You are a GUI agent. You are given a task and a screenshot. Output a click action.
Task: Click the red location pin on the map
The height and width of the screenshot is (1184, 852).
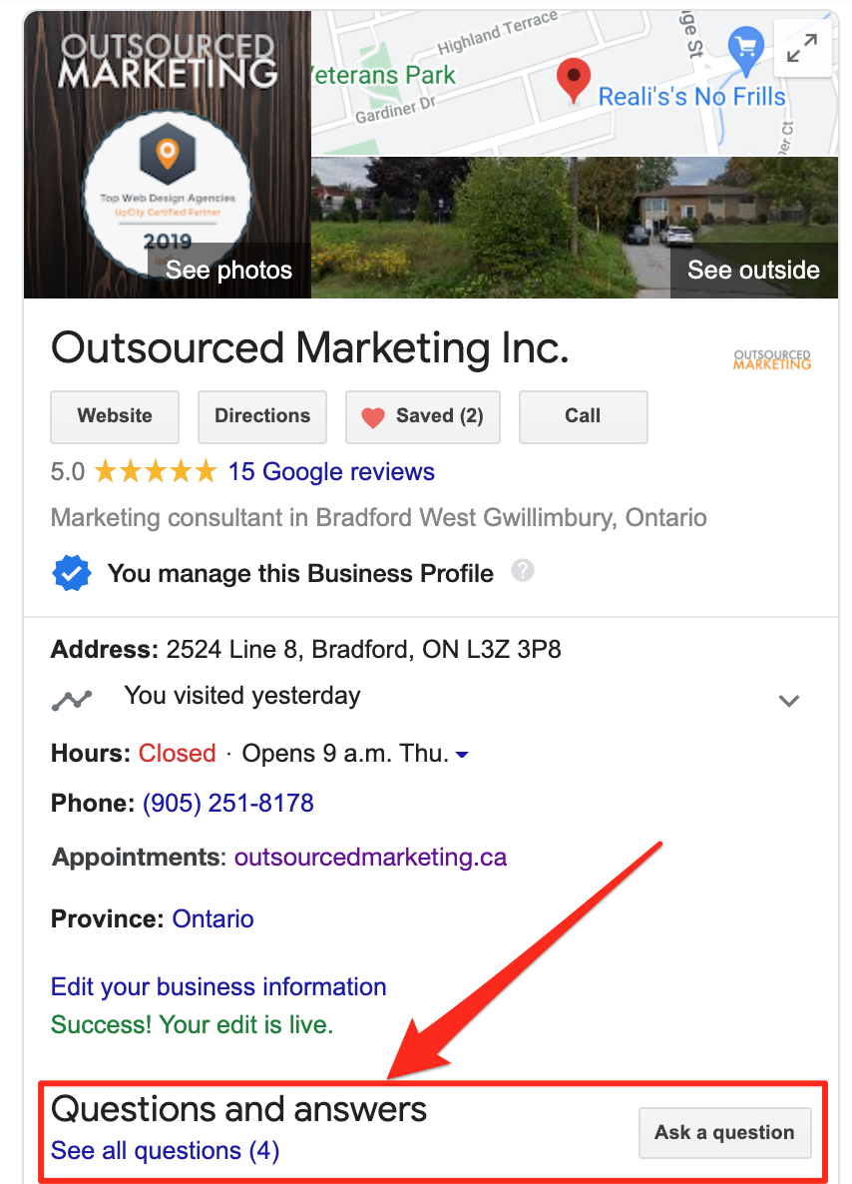pyautogui.click(x=574, y=81)
